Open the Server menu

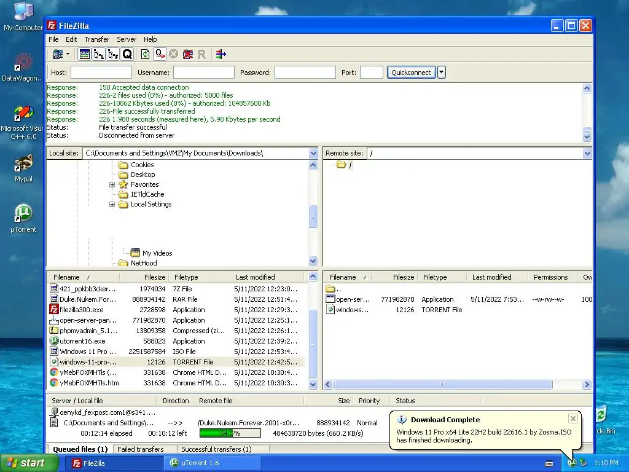127,39
